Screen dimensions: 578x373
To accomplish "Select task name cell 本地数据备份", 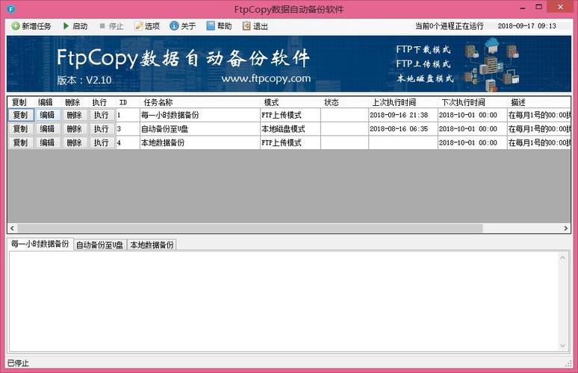I will 200,142.
